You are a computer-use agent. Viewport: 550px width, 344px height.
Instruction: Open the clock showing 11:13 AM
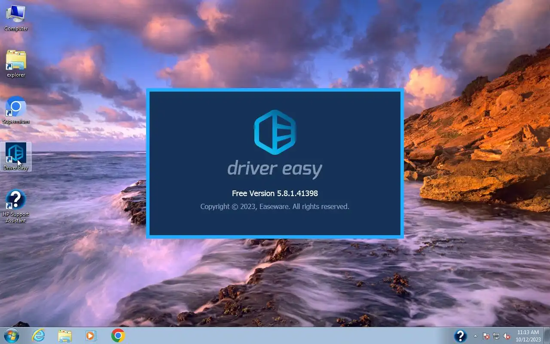point(528,336)
